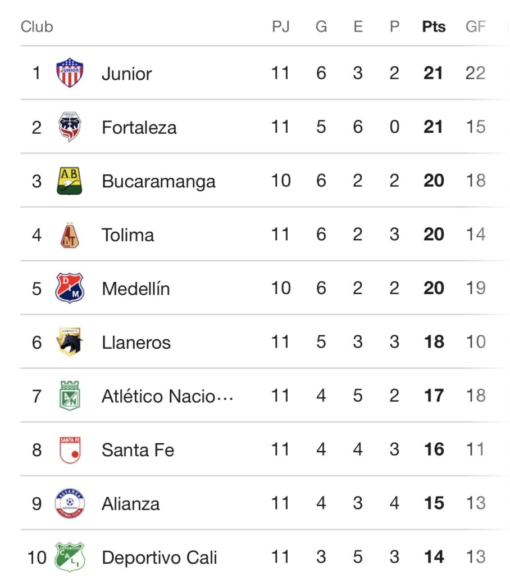Open the Bucaramanga team name link
Viewport: 510px width, 576px height.
pyautogui.click(x=158, y=181)
